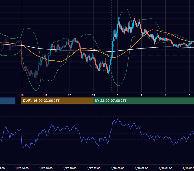Click the upper Bollinger band peak after midnight
The height and width of the screenshot is (171, 194).
[x=126, y=8]
